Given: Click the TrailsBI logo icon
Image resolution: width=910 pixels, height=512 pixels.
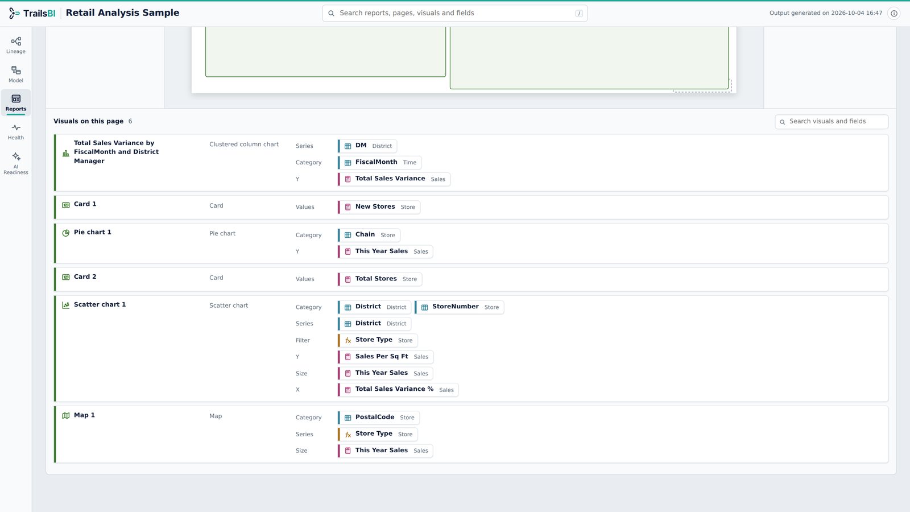Looking at the screenshot, I should pos(14,13).
